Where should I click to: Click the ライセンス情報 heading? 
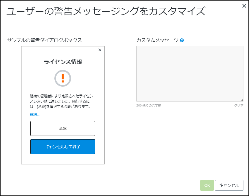point(63,62)
